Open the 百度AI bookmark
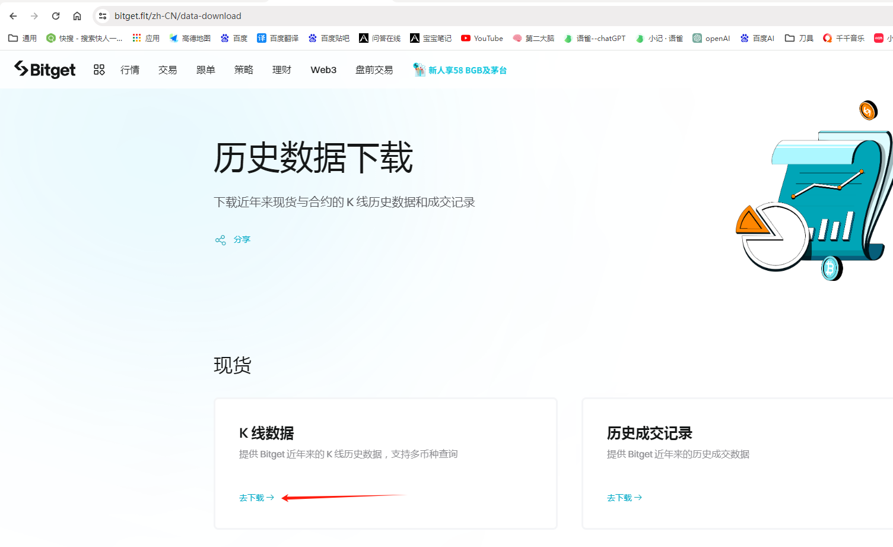The width and height of the screenshot is (893, 547). click(757, 38)
